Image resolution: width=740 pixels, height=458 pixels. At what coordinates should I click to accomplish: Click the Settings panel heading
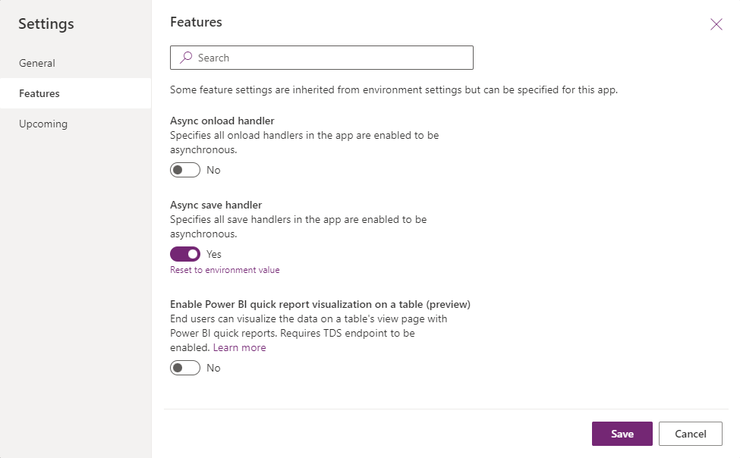coord(46,24)
